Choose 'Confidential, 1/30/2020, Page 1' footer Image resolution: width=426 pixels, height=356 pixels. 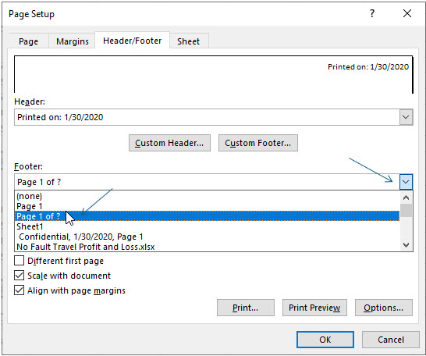[x=207, y=237]
